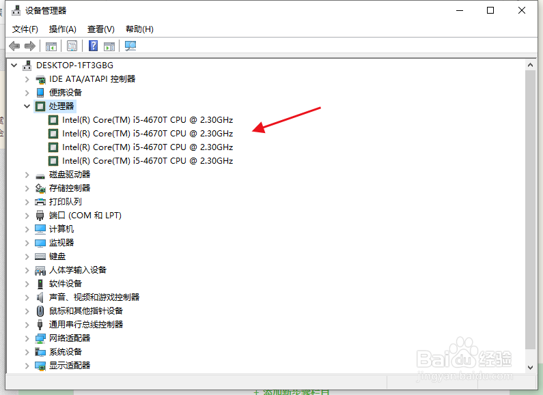543x395 pixels.
Task: Click the 监视器 display icon
Action: coord(40,243)
